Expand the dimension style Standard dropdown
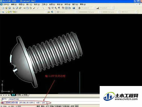The image size is (142, 107). click(112, 8)
